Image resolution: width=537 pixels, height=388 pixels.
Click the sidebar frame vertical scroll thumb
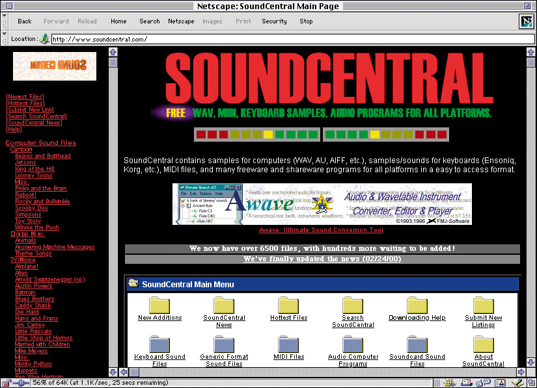click(x=113, y=62)
